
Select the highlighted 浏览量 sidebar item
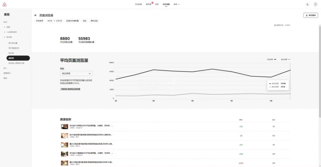[x=18, y=58]
